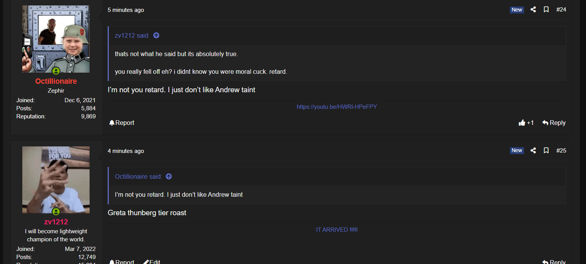View zv1212's avatar image
The width and height of the screenshot is (586, 264).
[56, 180]
